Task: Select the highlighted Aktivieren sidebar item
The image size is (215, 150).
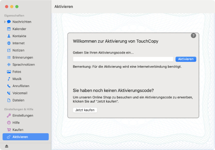Action: point(26,137)
